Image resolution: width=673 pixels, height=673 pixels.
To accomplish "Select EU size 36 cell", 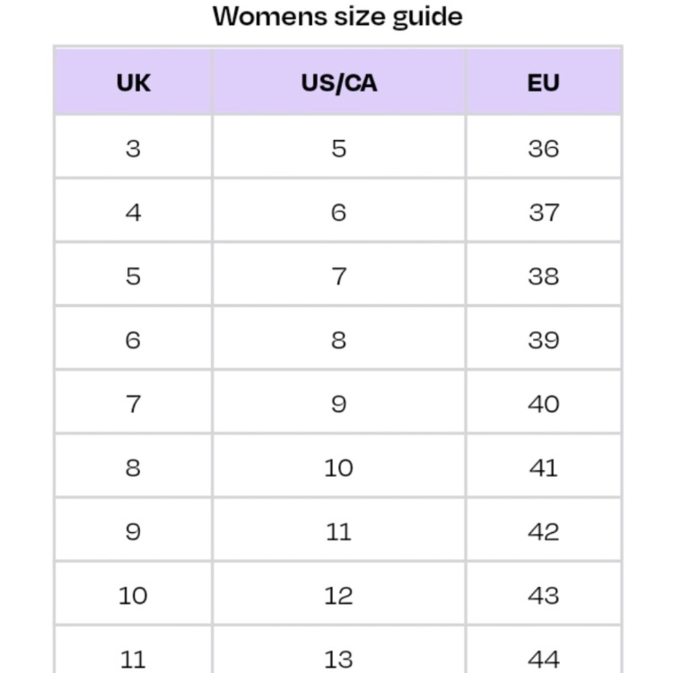I will pyautogui.click(x=543, y=147).
